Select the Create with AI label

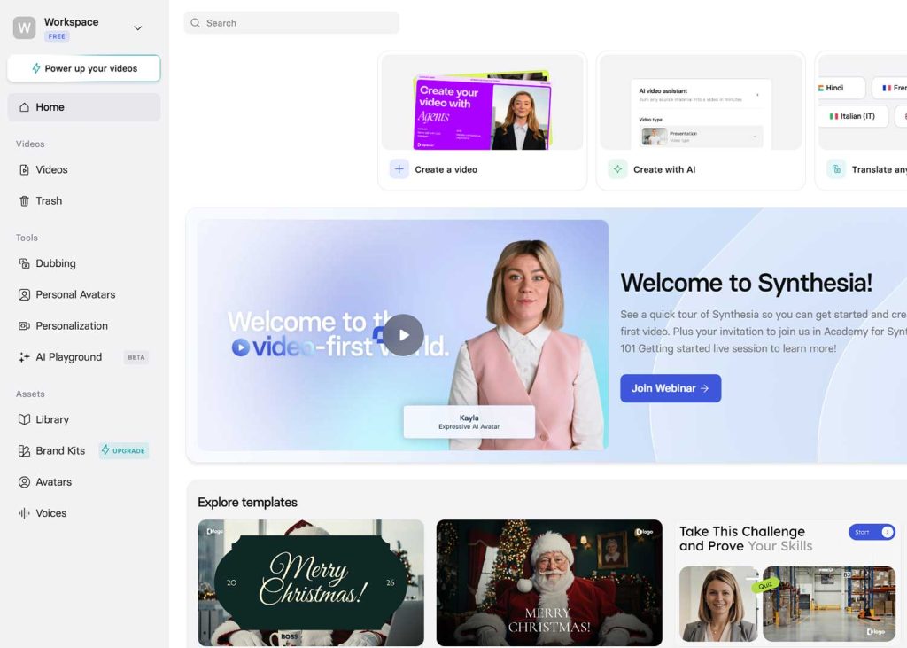tap(664, 169)
